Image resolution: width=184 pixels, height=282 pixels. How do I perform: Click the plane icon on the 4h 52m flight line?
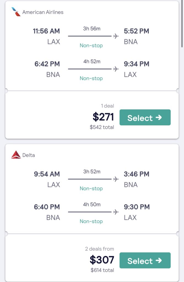116,69
